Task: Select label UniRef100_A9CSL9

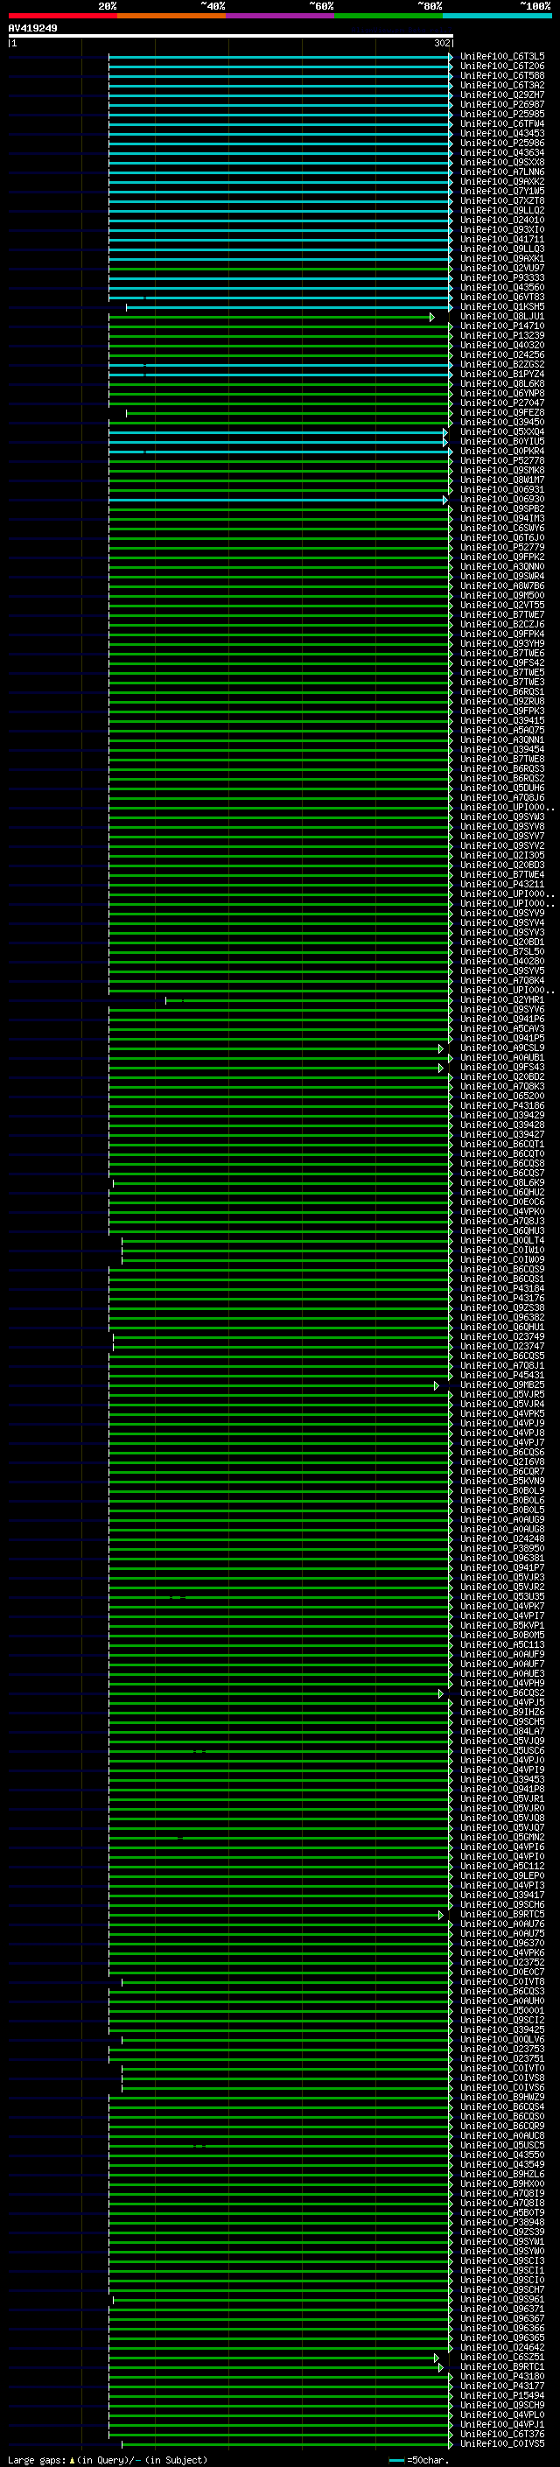Action: coord(502,1048)
